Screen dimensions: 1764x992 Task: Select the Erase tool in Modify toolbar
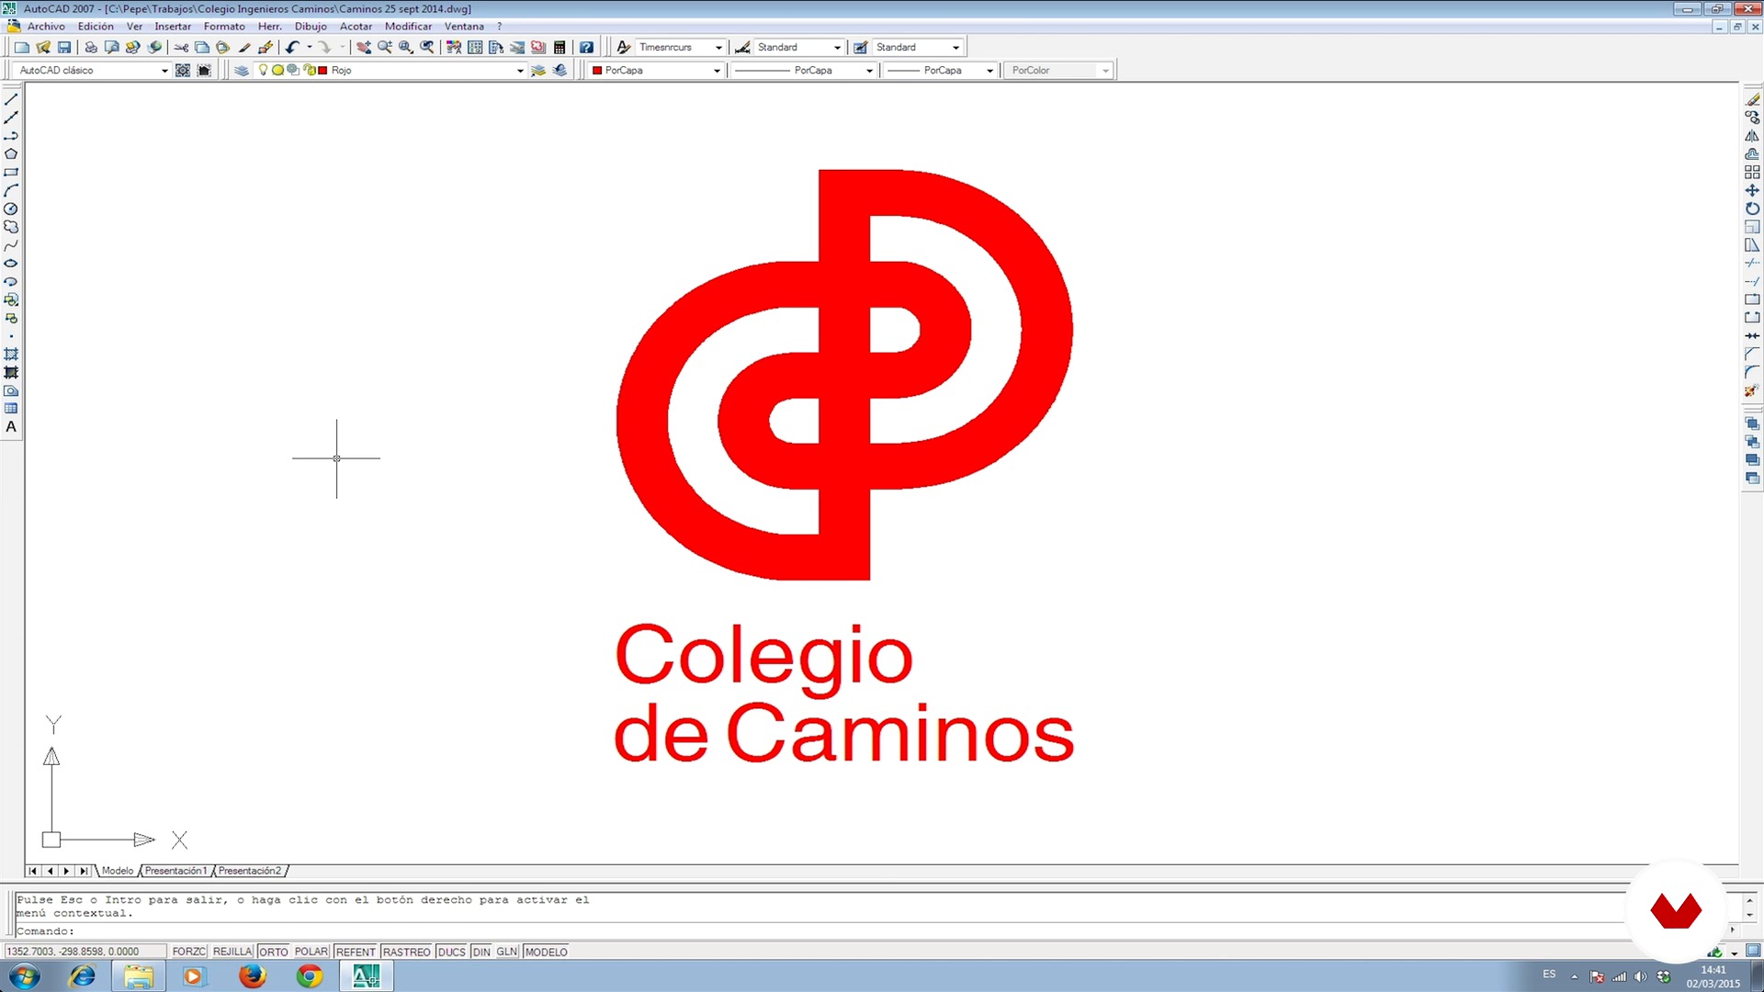click(1752, 99)
